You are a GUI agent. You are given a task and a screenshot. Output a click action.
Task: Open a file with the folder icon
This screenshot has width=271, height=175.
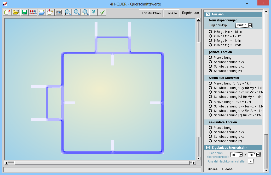[x=16, y=12]
